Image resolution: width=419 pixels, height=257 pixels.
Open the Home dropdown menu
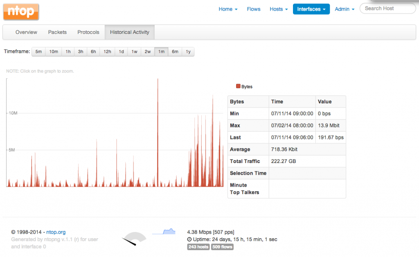tap(228, 9)
